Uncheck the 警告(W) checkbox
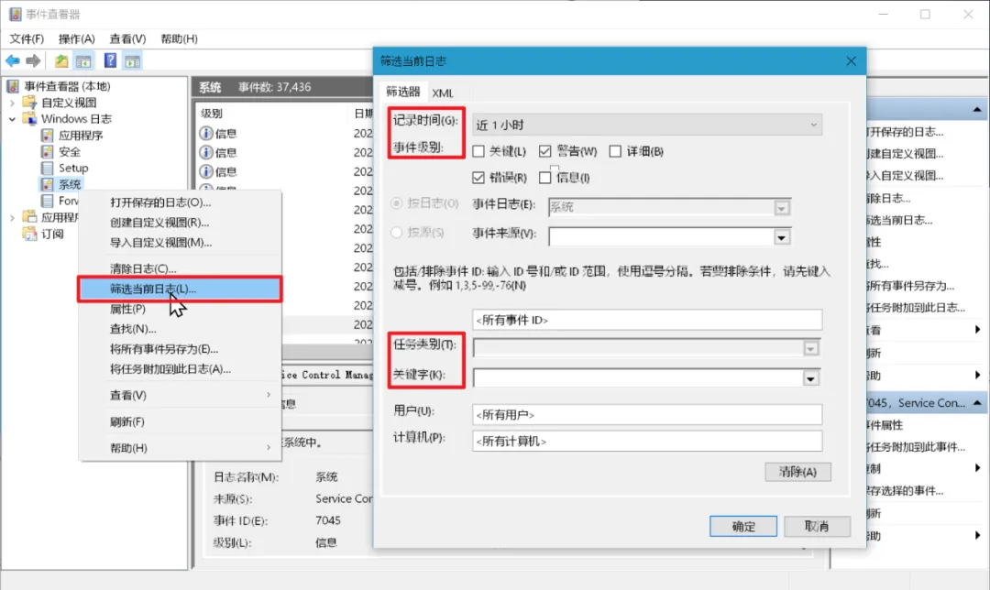990x590 pixels. point(543,150)
